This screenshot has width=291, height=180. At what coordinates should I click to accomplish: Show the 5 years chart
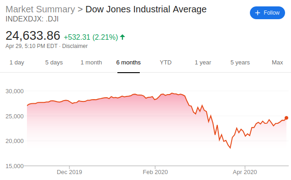coord(240,63)
